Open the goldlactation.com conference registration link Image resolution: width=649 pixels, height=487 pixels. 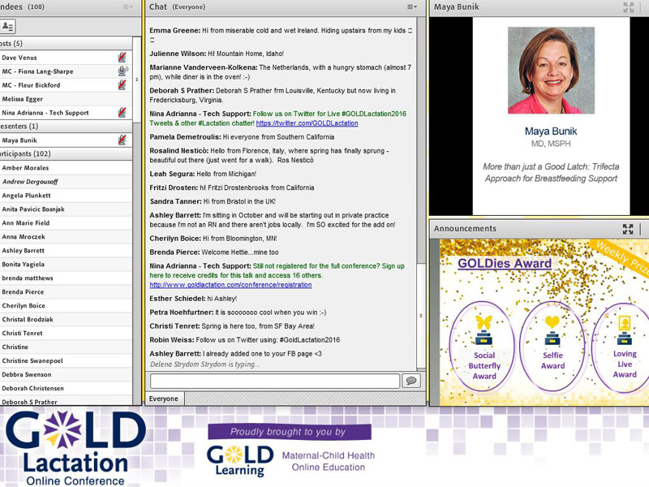pos(230,285)
